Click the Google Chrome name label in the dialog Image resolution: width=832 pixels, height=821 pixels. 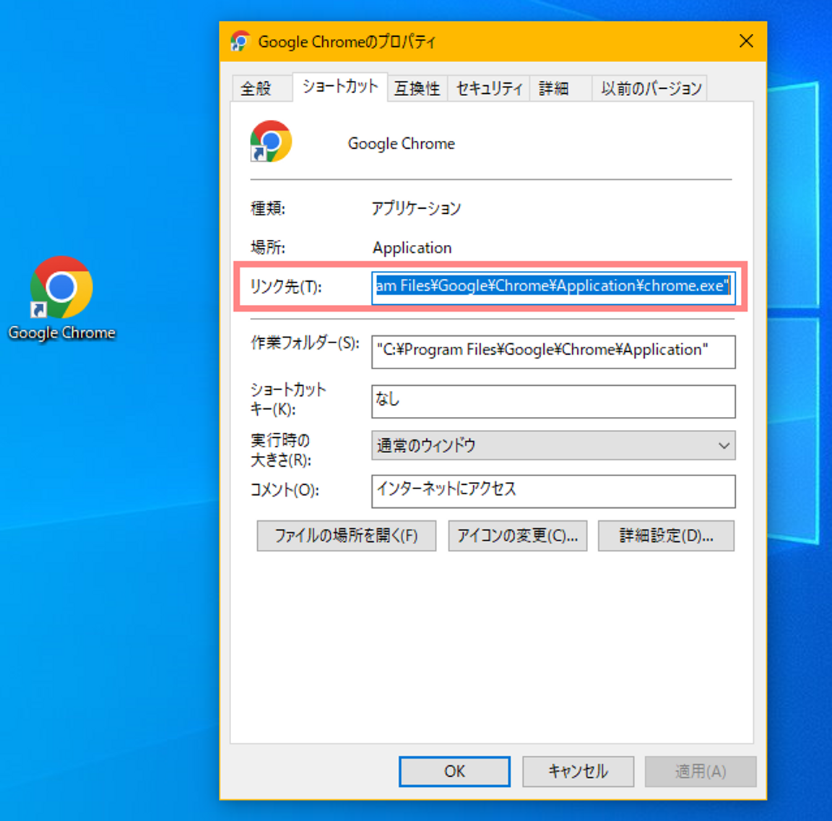pos(401,144)
